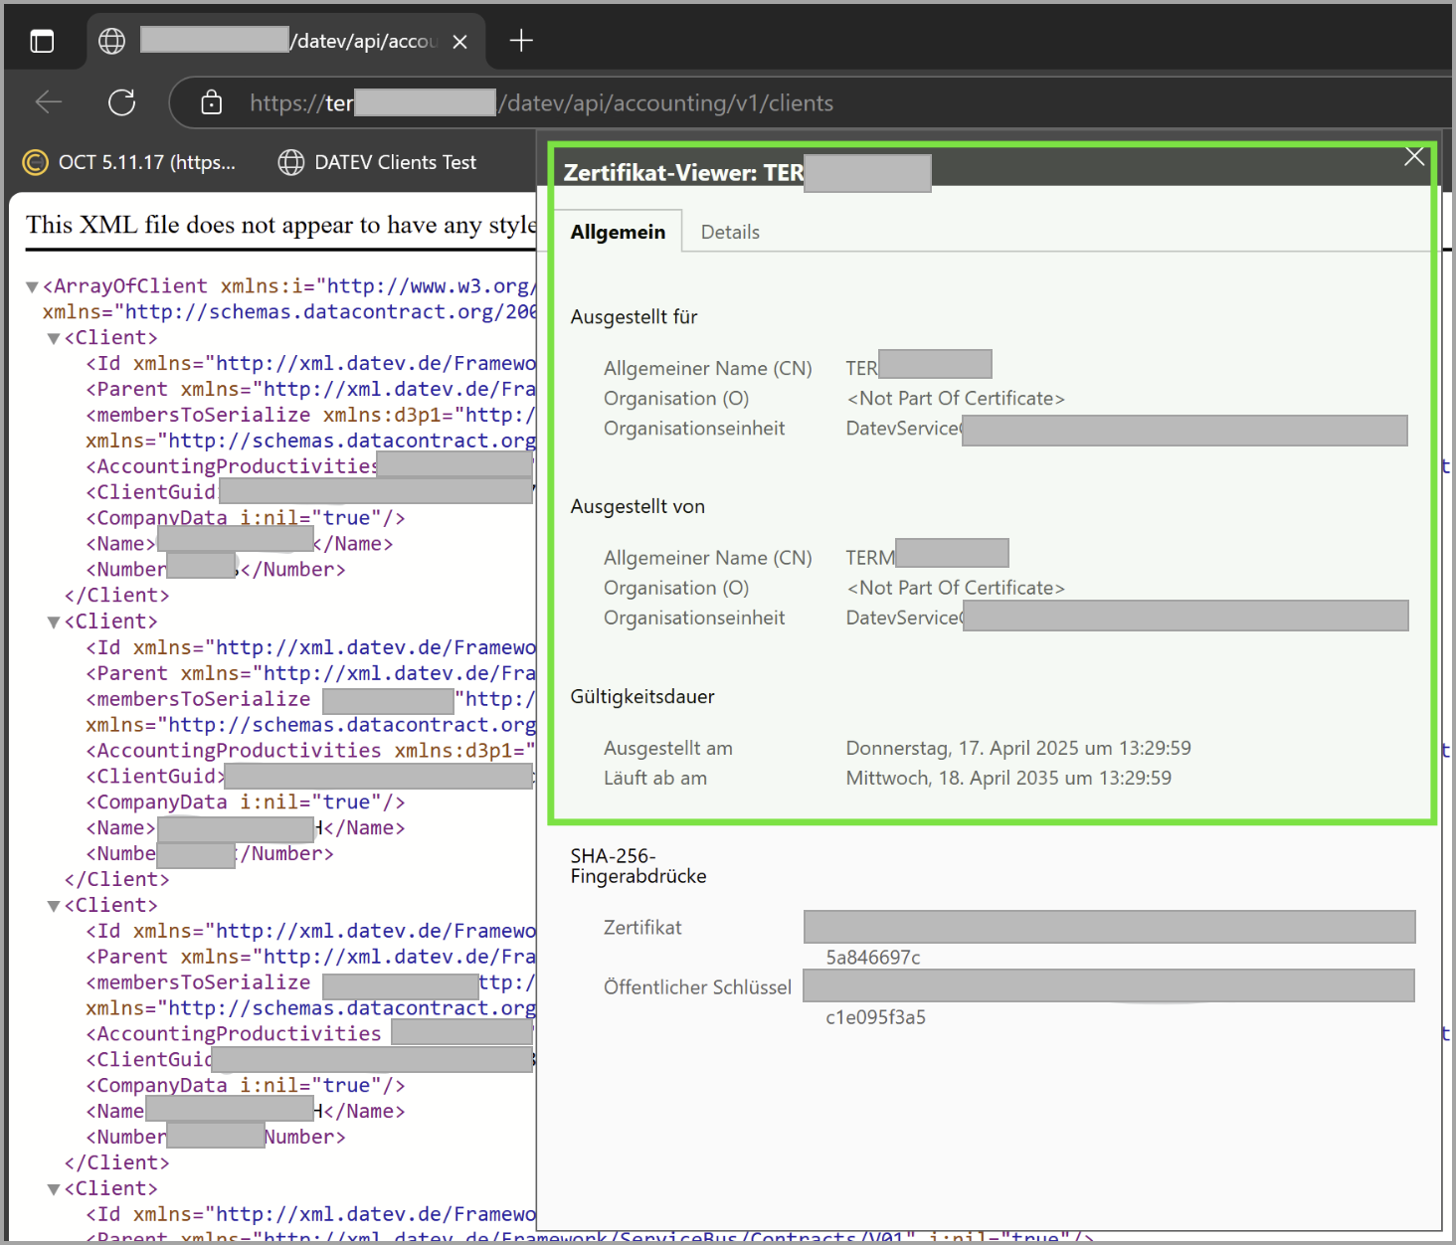Screen dimensions: 1456x1245
Task: Go back with the back arrow
Action: pos(49,102)
